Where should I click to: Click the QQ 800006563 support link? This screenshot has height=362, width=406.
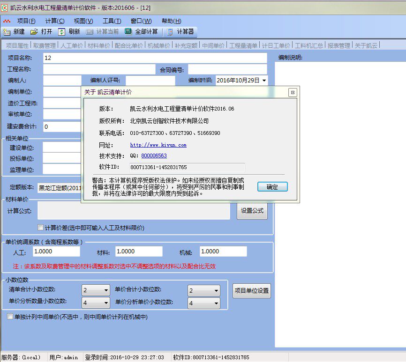[x=154, y=155]
